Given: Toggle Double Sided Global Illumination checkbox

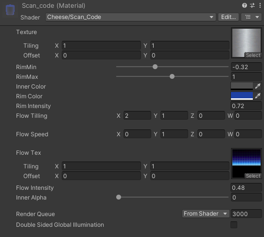Looking at the screenshot, I should click(x=234, y=225).
